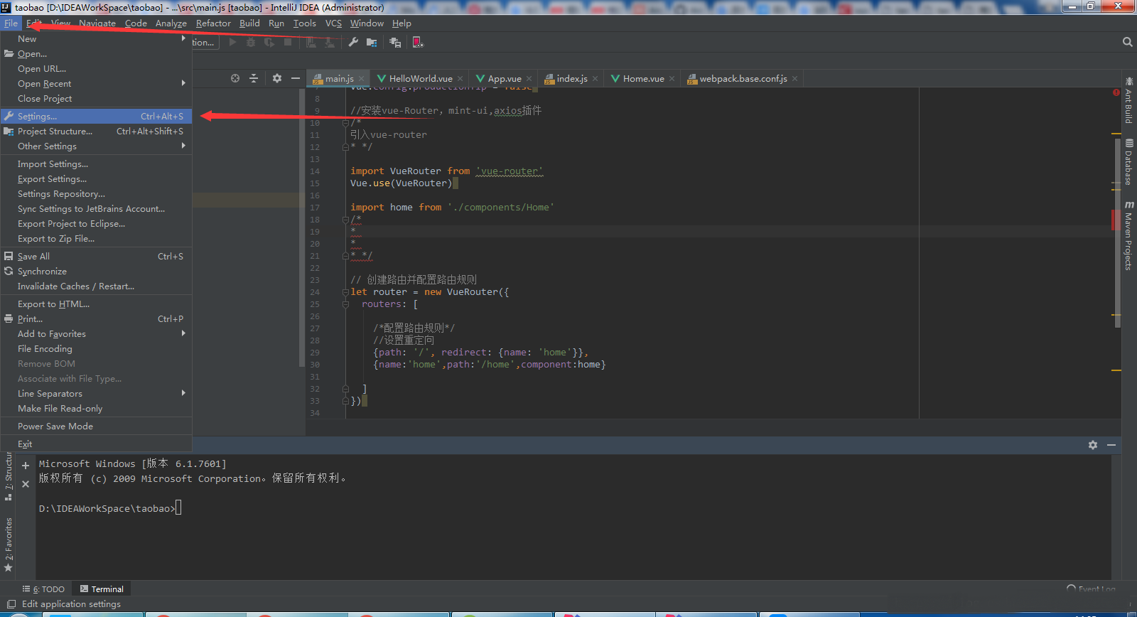The width and height of the screenshot is (1137, 617).
Task: Open the TODO tool window button
Action: (44, 589)
